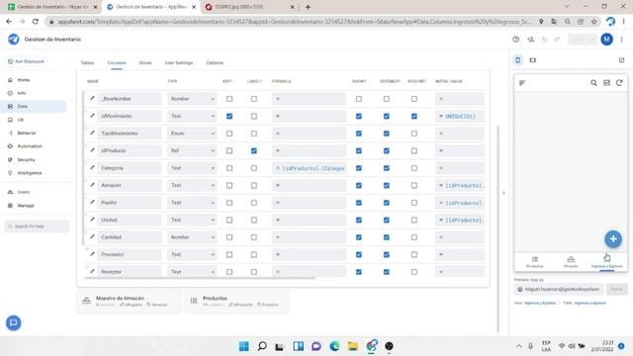Open the type dropdown for the Pasillo row

click(192, 203)
